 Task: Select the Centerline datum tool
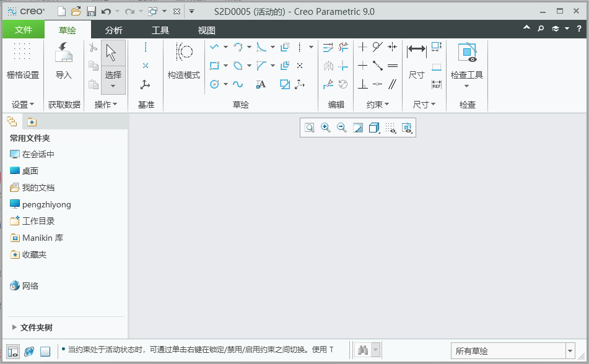pyautogui.click(x=146, y=48)
